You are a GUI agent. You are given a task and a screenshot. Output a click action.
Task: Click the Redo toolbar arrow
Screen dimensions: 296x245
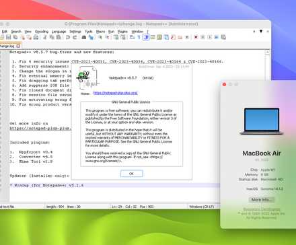[75, 37]
